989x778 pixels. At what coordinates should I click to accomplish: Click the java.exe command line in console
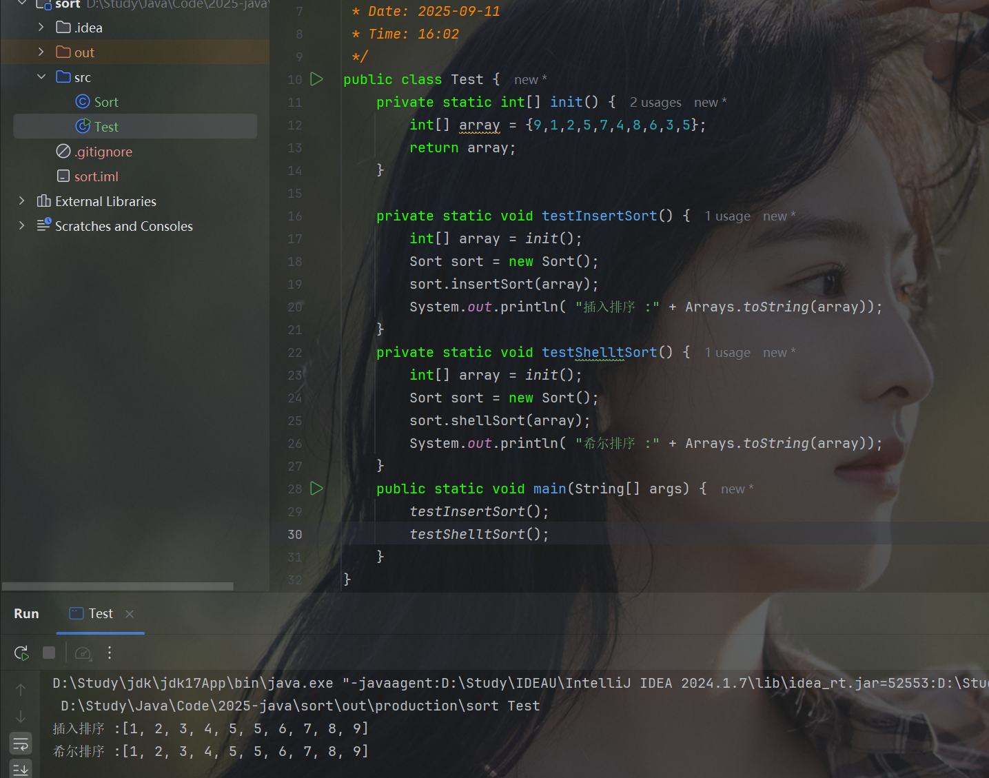coord(520,684)
